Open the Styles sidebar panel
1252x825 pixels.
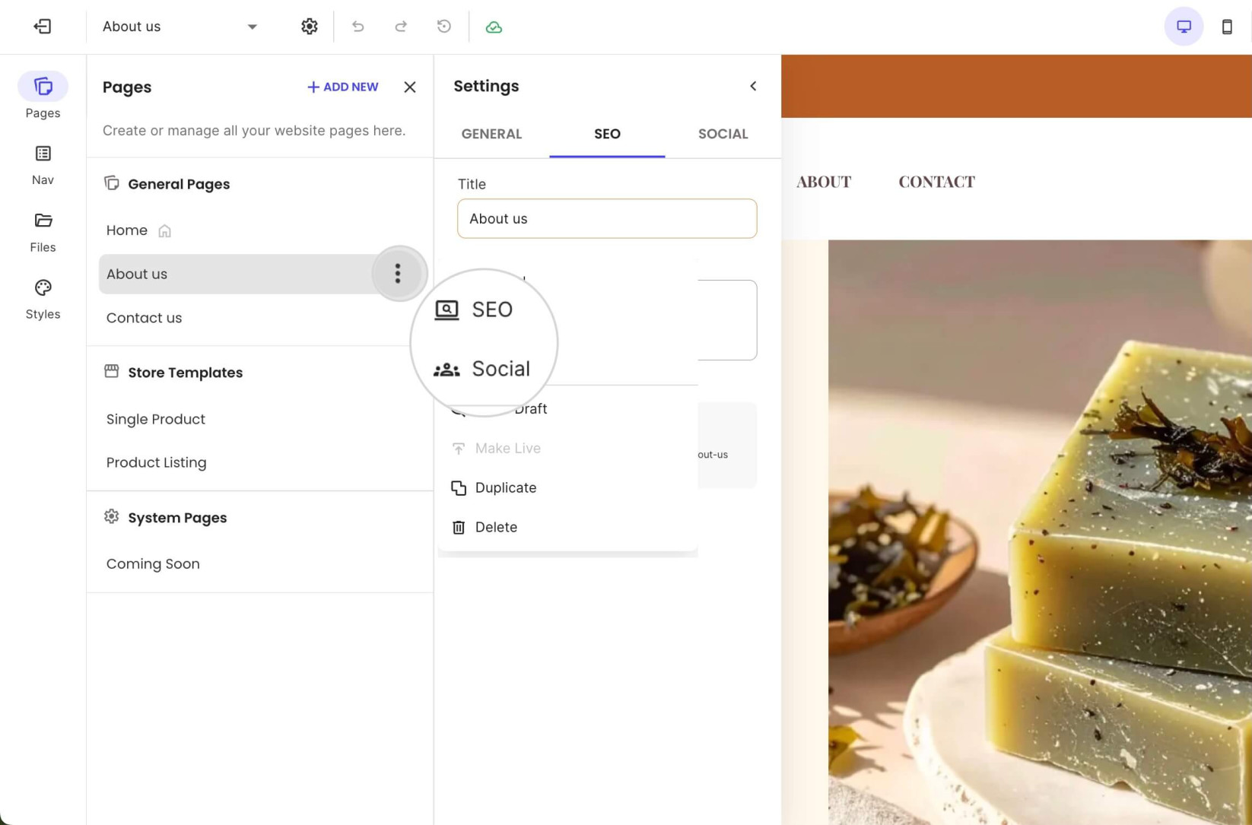click(43, 299)
